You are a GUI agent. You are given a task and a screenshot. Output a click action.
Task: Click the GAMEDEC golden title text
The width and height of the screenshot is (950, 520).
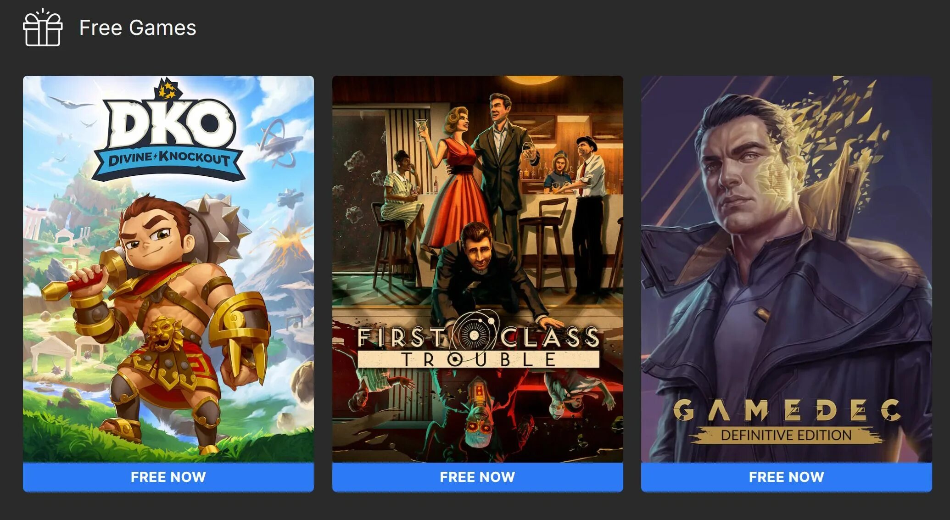tap(787, 410)
